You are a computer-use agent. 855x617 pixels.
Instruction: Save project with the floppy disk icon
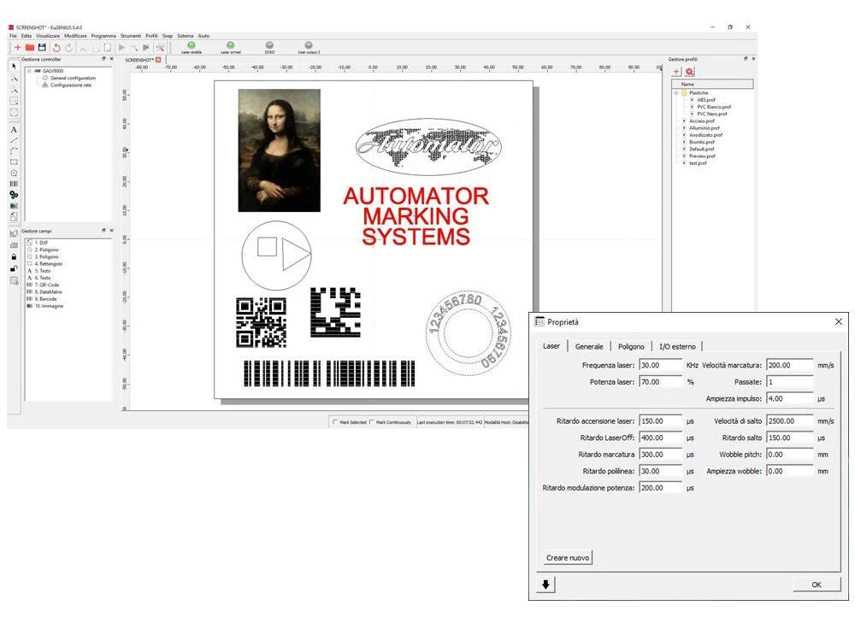click(x=42, y=48)
